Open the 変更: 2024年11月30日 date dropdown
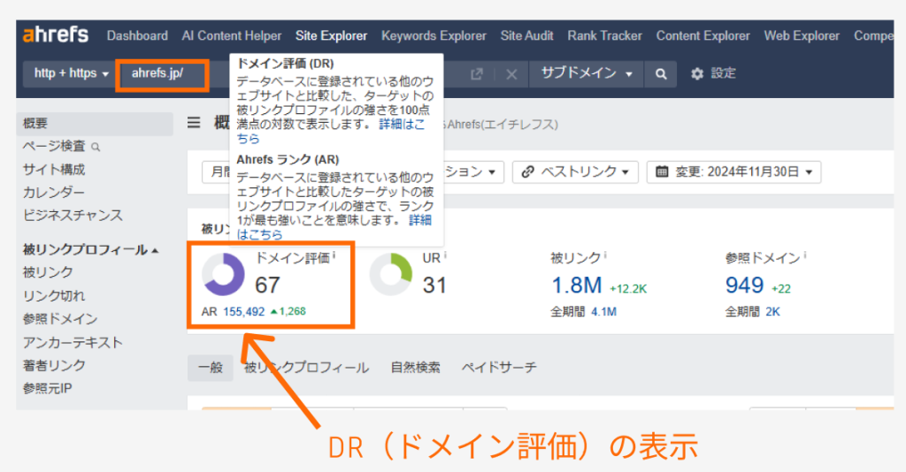This screenshot has height=472, width=906. (x=733, y=172)
